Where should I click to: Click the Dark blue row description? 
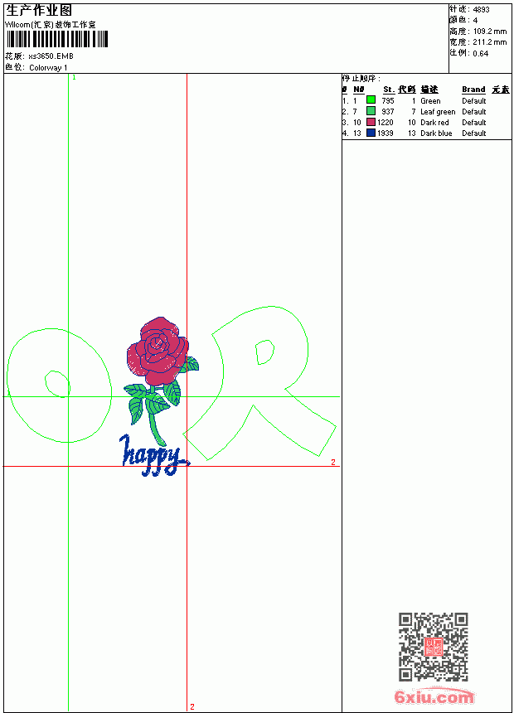436,133
